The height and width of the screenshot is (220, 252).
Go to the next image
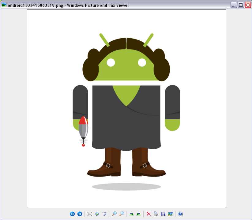pyautogui.click(x=80, y=214)
